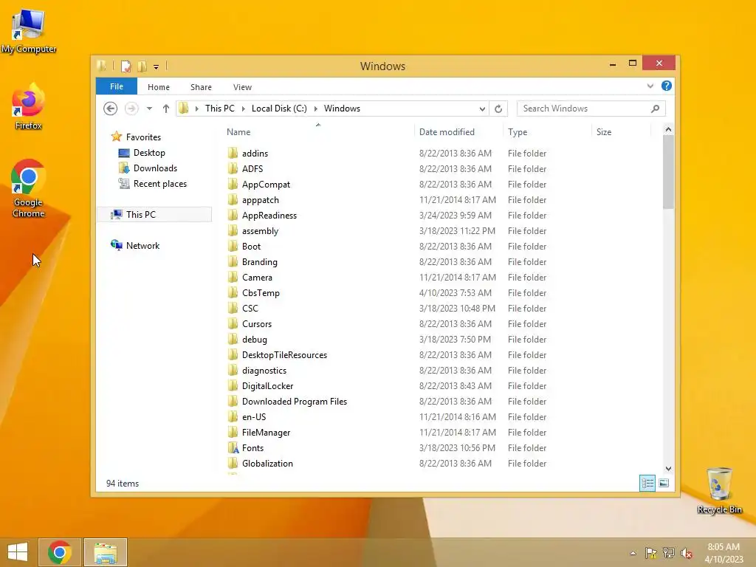Click the New folder icon in title bar

tap(142, 66)
